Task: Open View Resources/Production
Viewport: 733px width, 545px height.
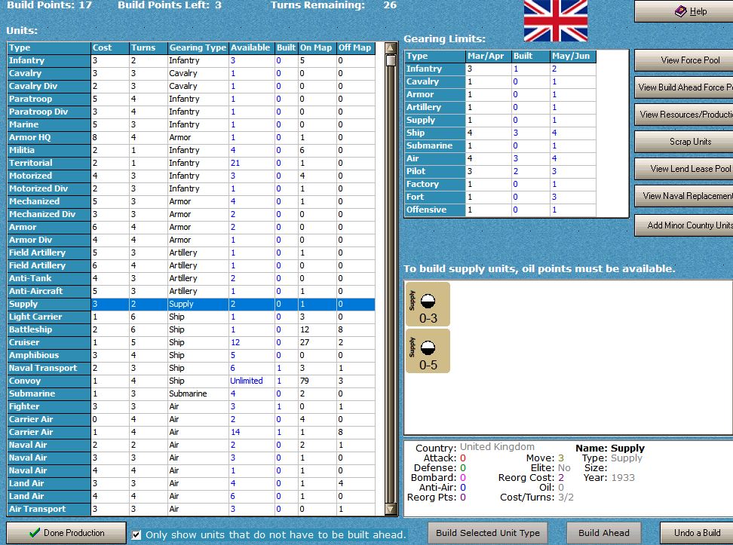Action: 684,115
